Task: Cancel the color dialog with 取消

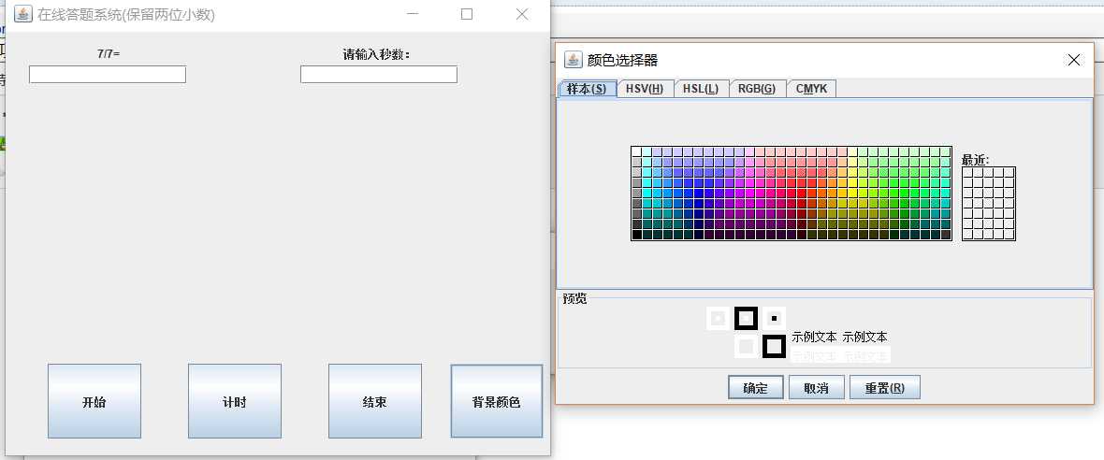Action: (816, 388)
